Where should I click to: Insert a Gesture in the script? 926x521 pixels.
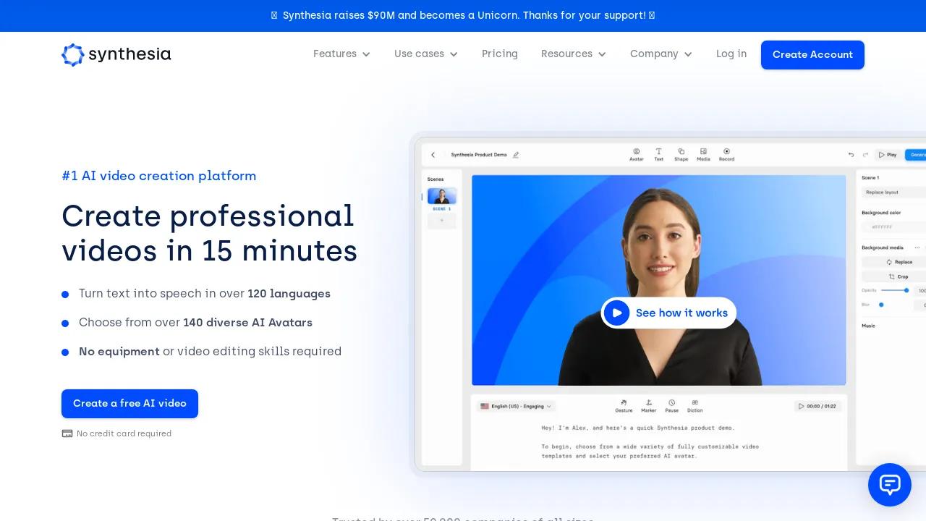coord(624,406)
